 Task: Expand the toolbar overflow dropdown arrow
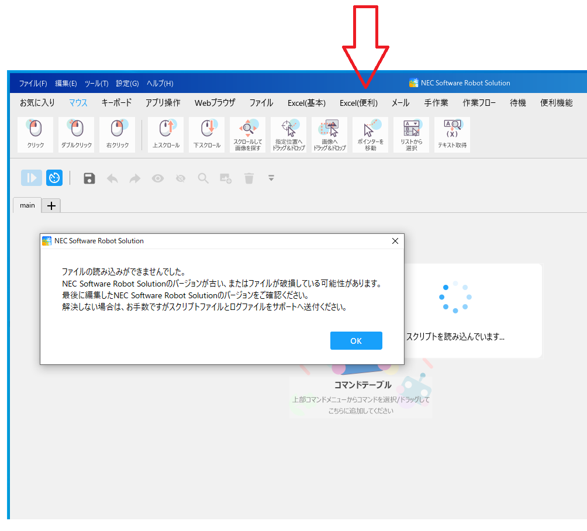point(271,178)
